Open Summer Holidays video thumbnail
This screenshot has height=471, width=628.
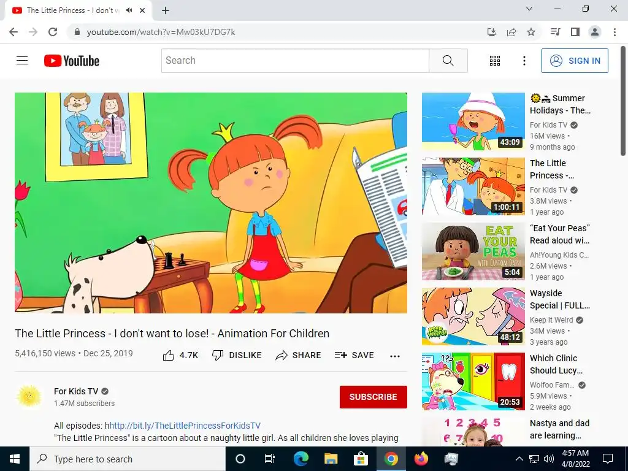473,121
